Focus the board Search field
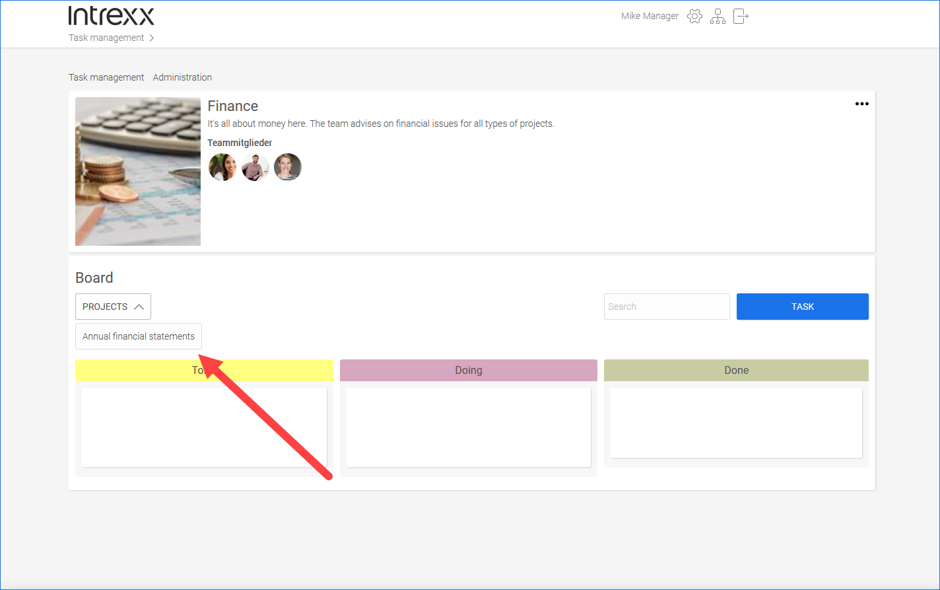This screenshot has width=940, height=590. 667,307
